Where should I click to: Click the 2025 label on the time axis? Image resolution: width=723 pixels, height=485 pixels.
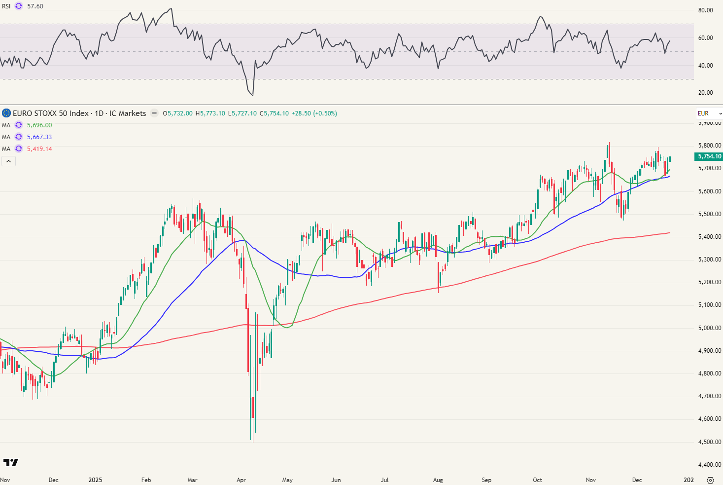click(96, 480)
